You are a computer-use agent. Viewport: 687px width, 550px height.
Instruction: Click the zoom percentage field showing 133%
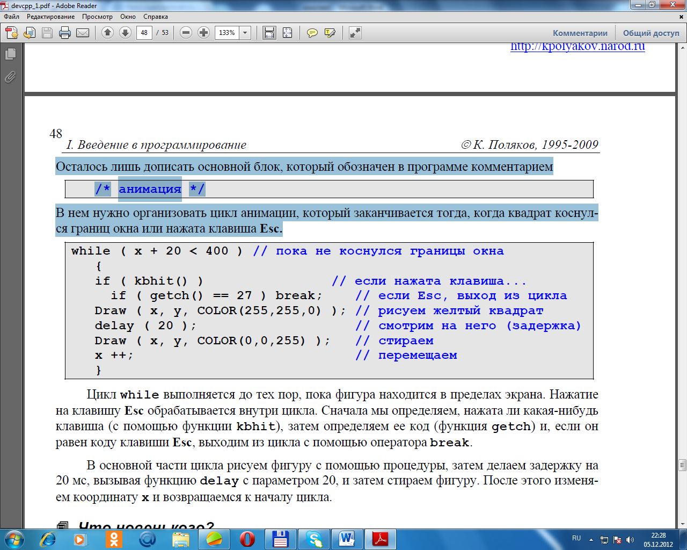click(x=227, y=33)
